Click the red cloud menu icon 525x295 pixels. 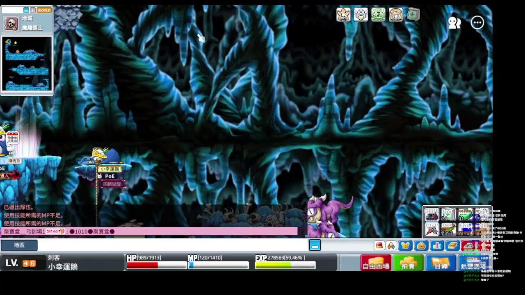tap(468, 245)
